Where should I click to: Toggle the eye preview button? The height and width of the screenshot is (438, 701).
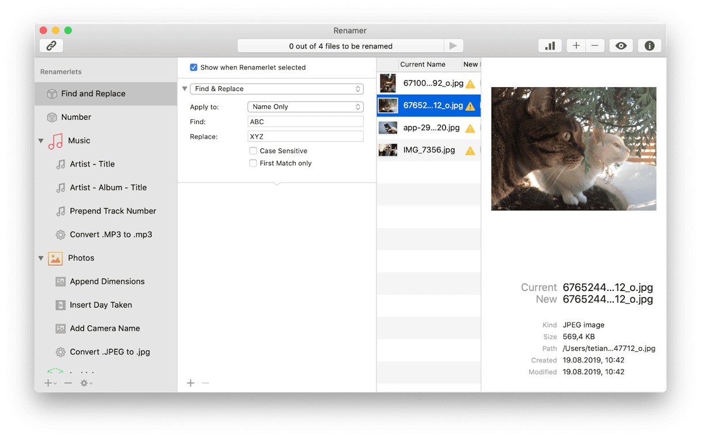621,46
